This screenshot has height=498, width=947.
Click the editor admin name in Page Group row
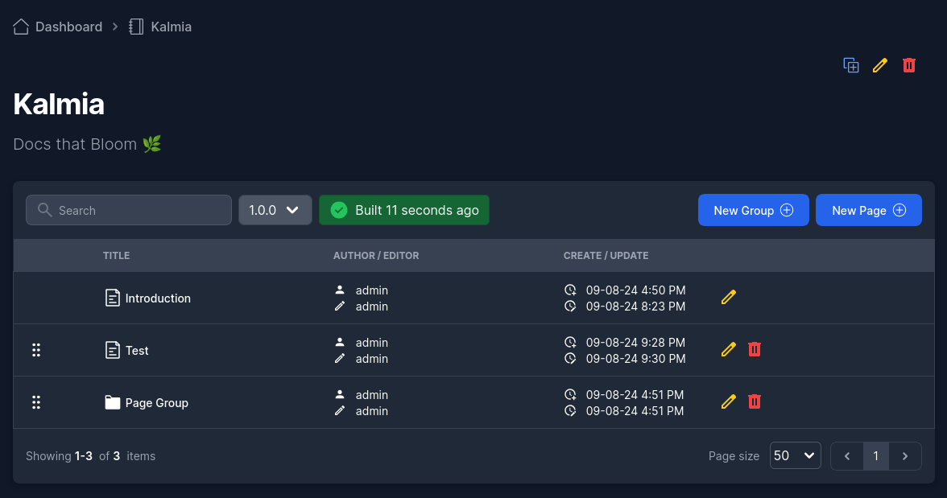click(x=371, y=411)
